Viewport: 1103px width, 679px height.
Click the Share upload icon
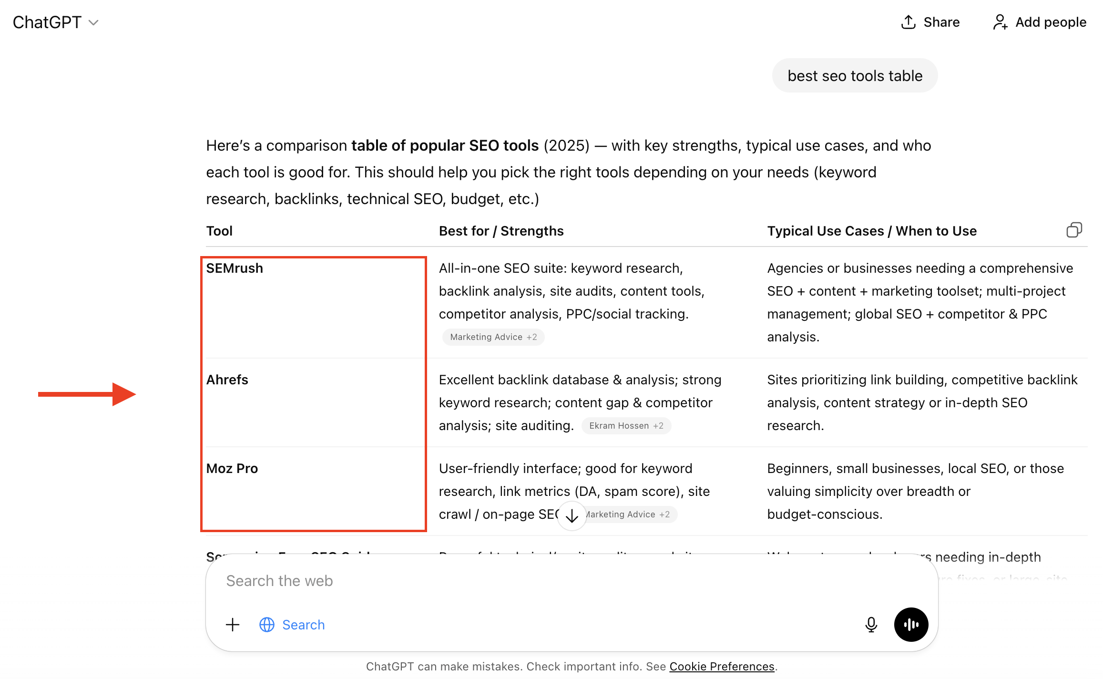pyautogui.click(x=909, y=22)
